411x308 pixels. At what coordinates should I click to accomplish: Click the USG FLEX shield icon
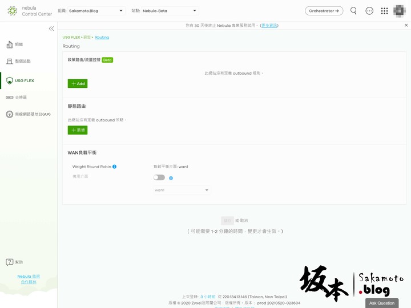click(10, 80)
